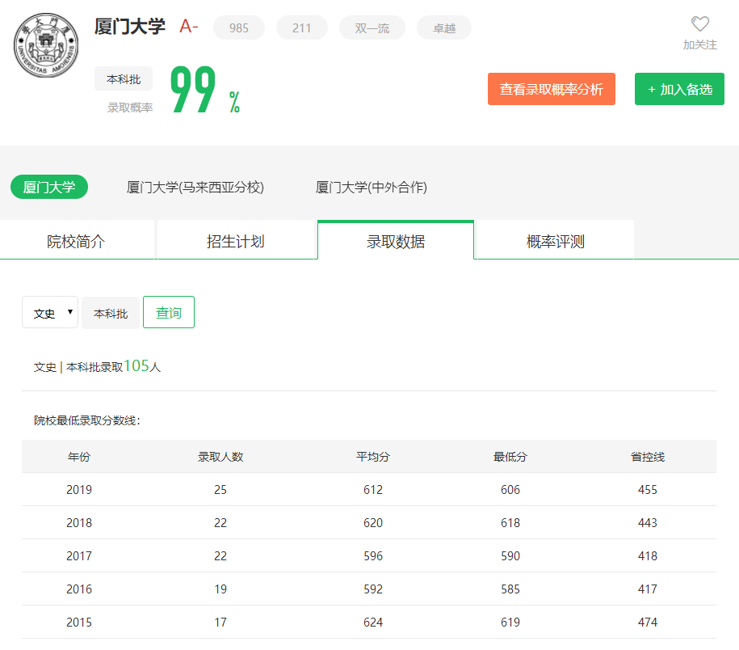The image size is (739, 650).
Task: Select the 厦门大学 campus pill
Action: (x=49, y=187)
